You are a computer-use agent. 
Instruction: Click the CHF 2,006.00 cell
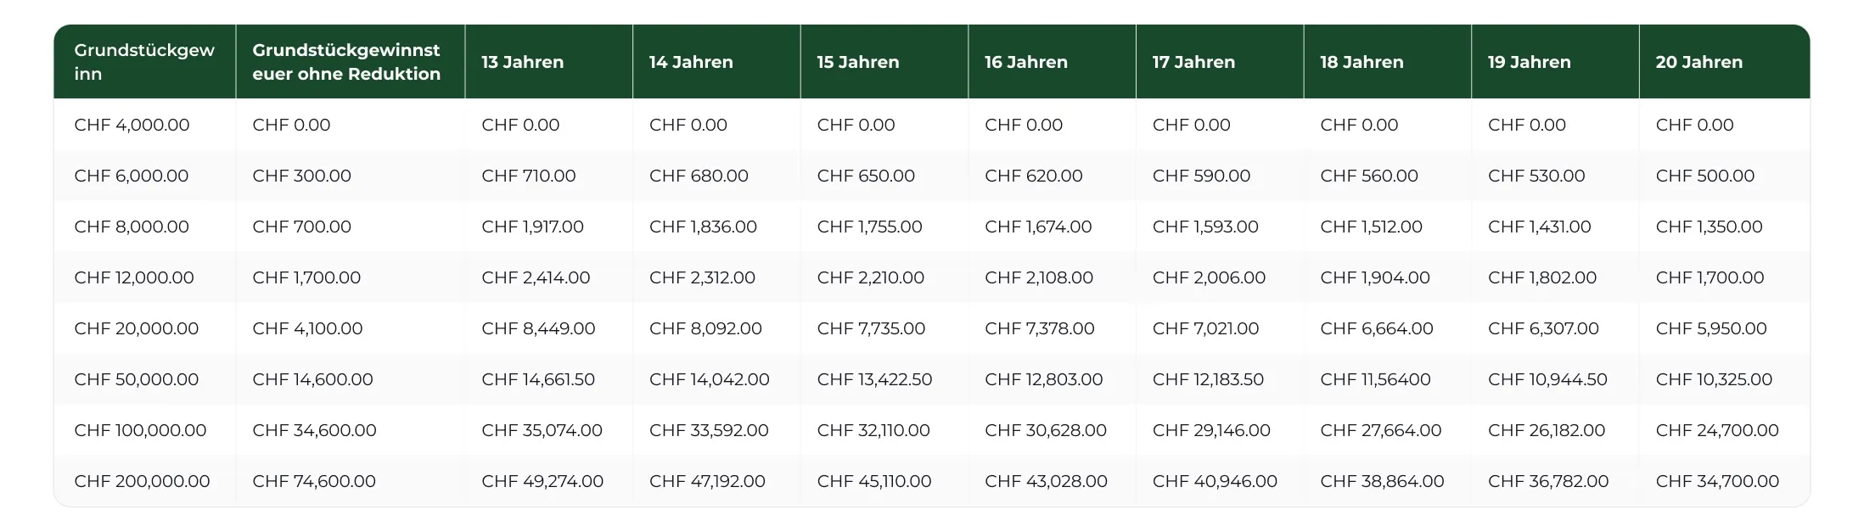[1220, 277]
